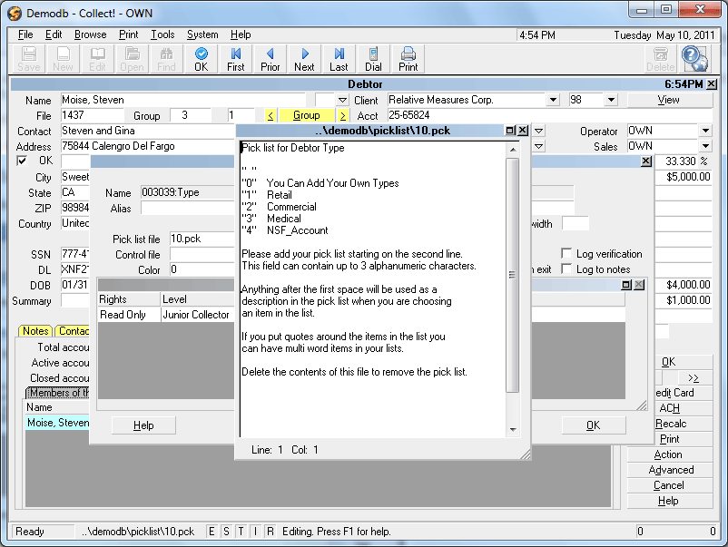
Task: Click the debtor Name input field
Action: (x=183, y=100)
